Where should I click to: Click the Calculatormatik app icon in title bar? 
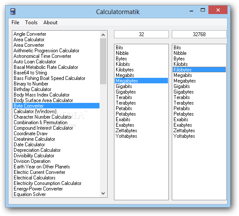coord(13,11)
